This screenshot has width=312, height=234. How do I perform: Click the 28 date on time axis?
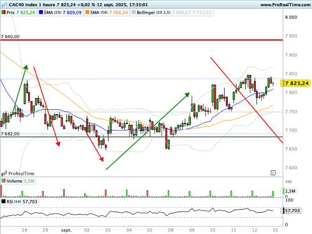(24, 230)
